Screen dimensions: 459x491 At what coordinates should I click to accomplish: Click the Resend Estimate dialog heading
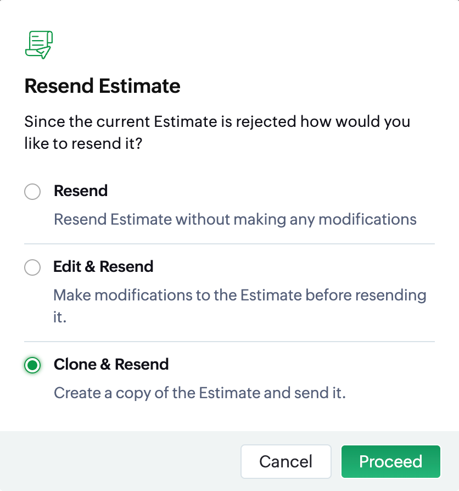103,86
